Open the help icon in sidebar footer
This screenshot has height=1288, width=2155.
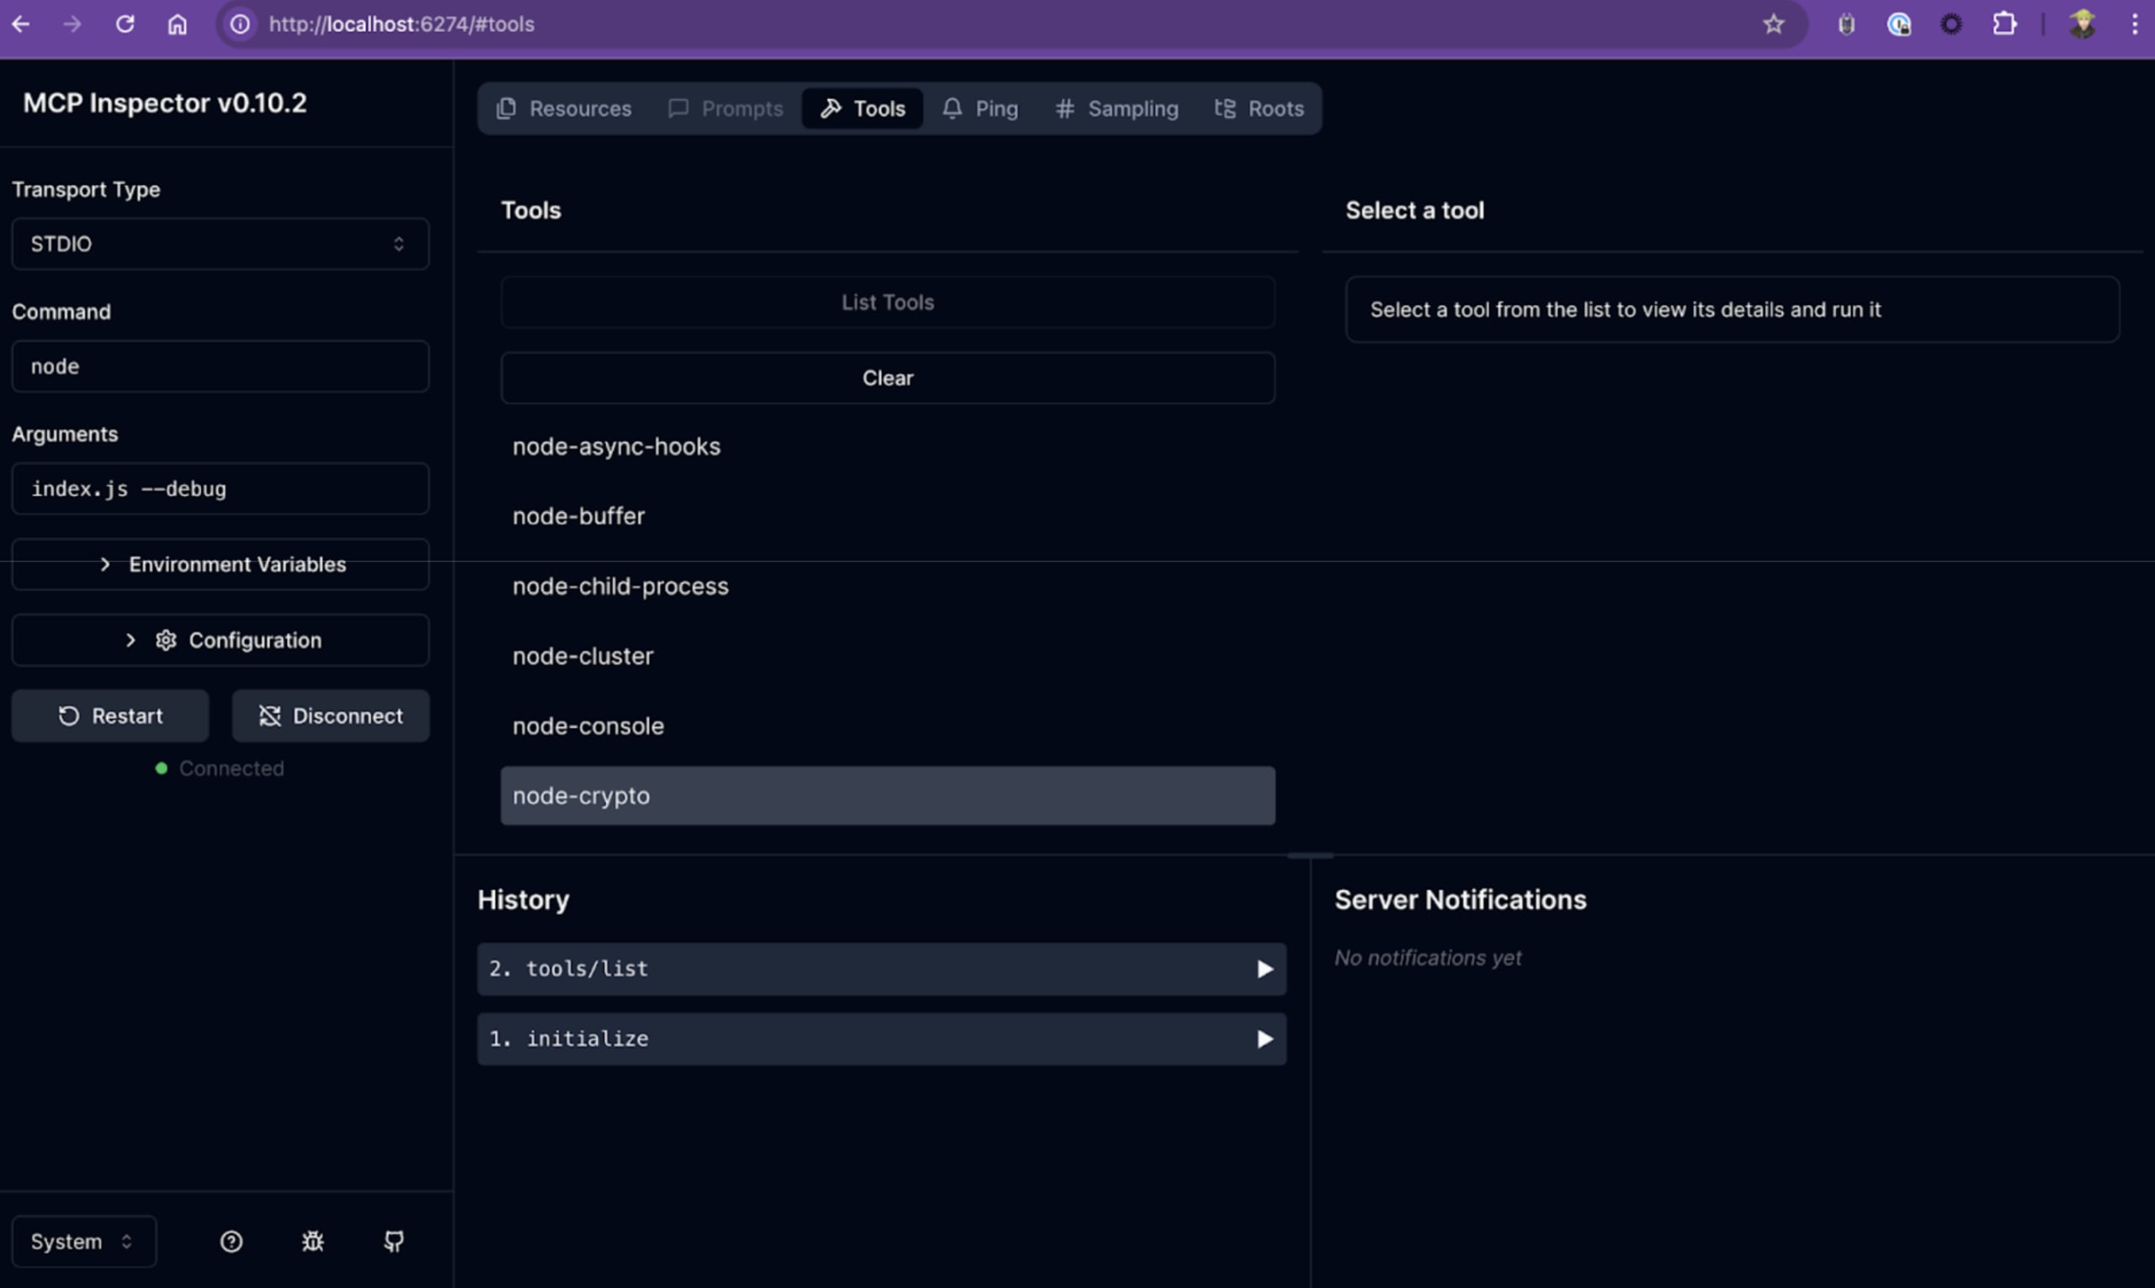click(x=231, y=1241)
